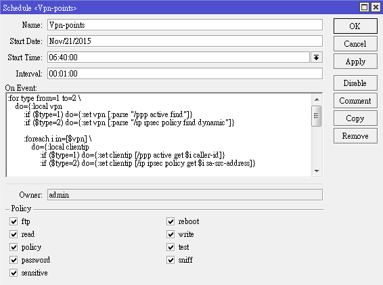The image size is (383, 285).
Task: Open the Start Time dropdown arrow
Action: pyautogui.click(x=317, y=58)
